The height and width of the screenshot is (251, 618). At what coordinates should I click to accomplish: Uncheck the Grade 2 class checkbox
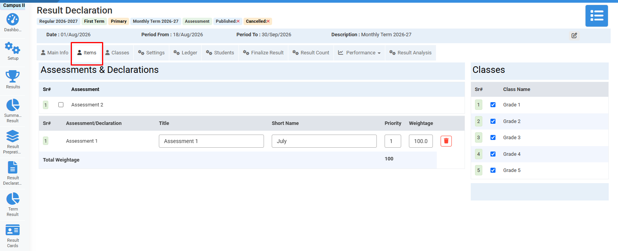tap(493, 121)
